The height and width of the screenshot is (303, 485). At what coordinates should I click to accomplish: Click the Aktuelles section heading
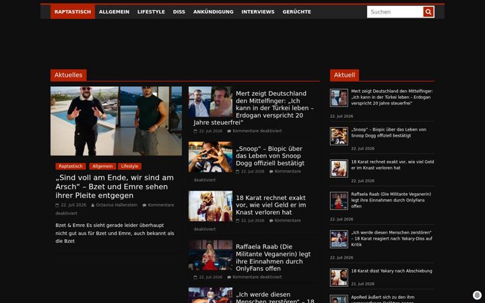pos(68,75)
